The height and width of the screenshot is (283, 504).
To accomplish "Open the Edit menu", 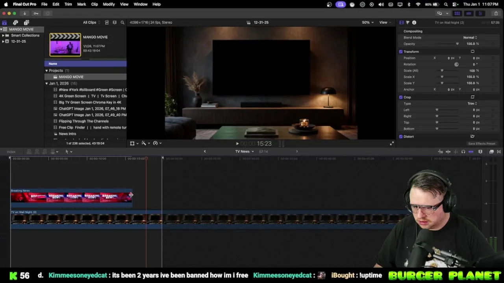I will (x=56, y=4).
